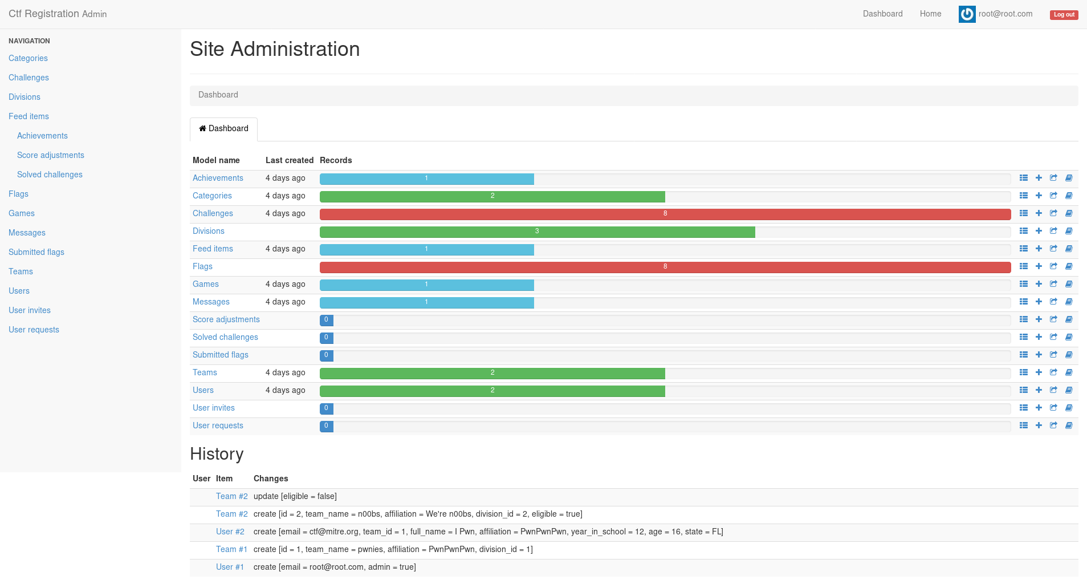List icon in Messages row
Viewport: 1087px width, 588px height.
pyautogui.click(x=1024, y=302)
